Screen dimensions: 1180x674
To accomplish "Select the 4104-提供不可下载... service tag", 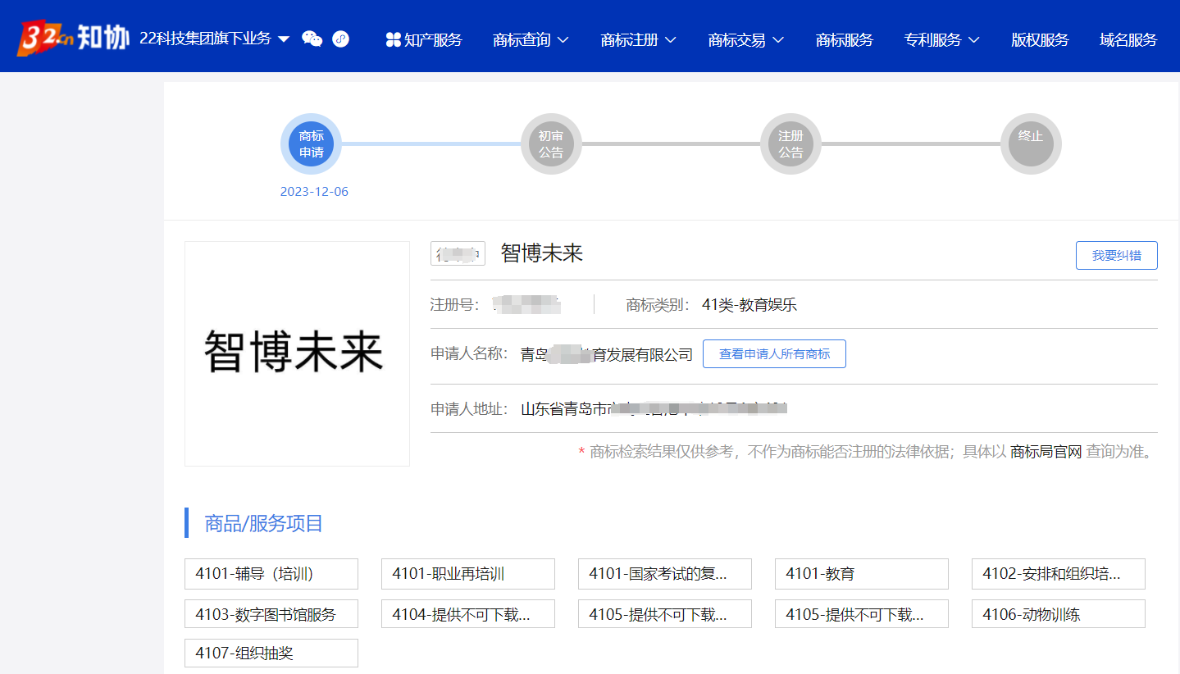I will (468, 614).
